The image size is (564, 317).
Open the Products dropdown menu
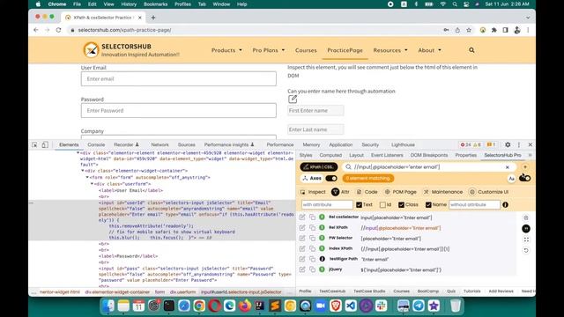coord(226,50)
